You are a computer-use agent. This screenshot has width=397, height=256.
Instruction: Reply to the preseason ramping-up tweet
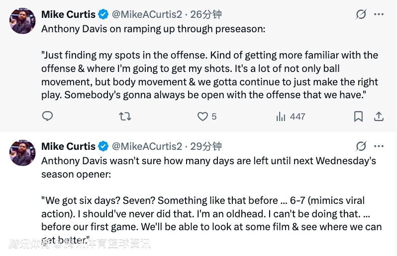click(x=47, y=117)
